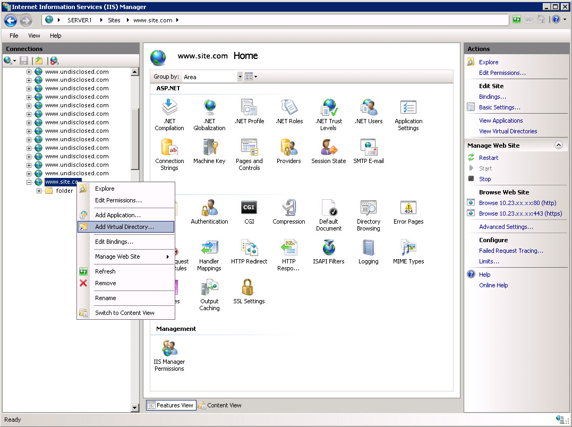This screenshot has height=427, width=572.
Task: Open the Machine Key feature
Action: [x=209, y=151]
